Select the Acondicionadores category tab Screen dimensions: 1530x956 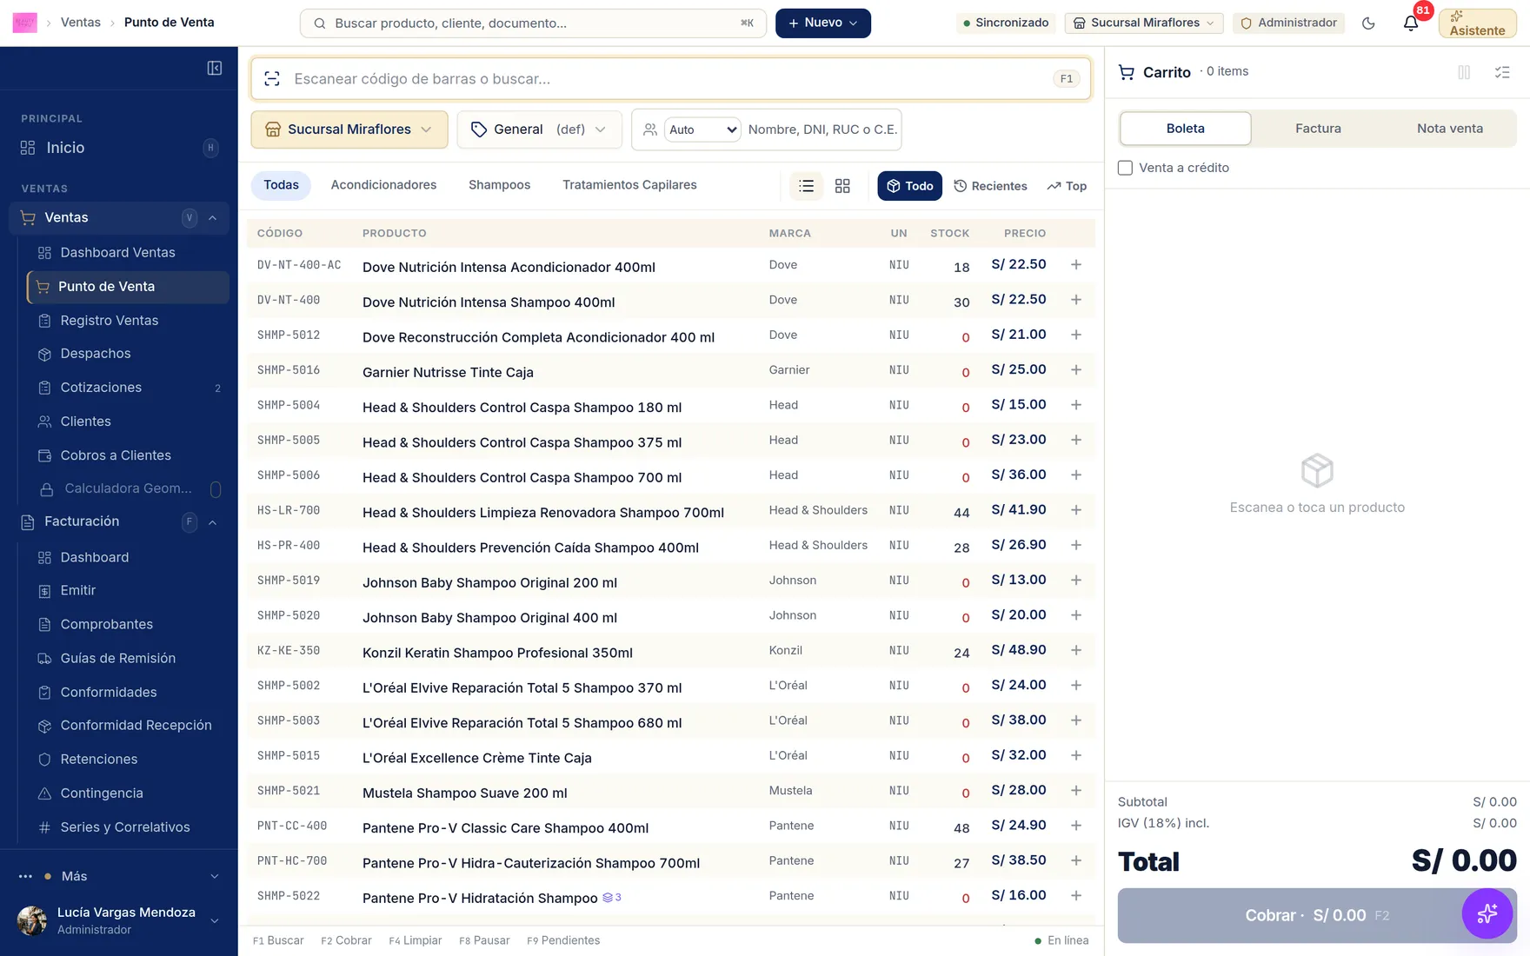(x=383, y=185)
